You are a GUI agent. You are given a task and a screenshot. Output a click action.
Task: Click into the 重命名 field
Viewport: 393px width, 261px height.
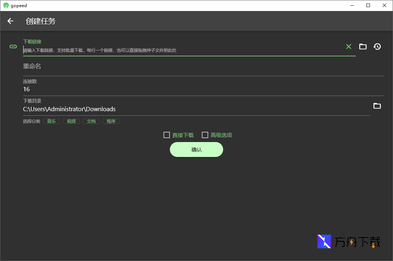point(202,66)
